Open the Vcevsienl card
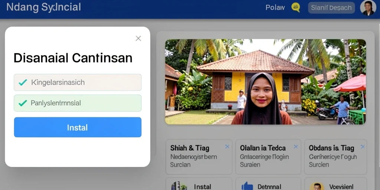The image size is (380, 190). pos(335,184)
